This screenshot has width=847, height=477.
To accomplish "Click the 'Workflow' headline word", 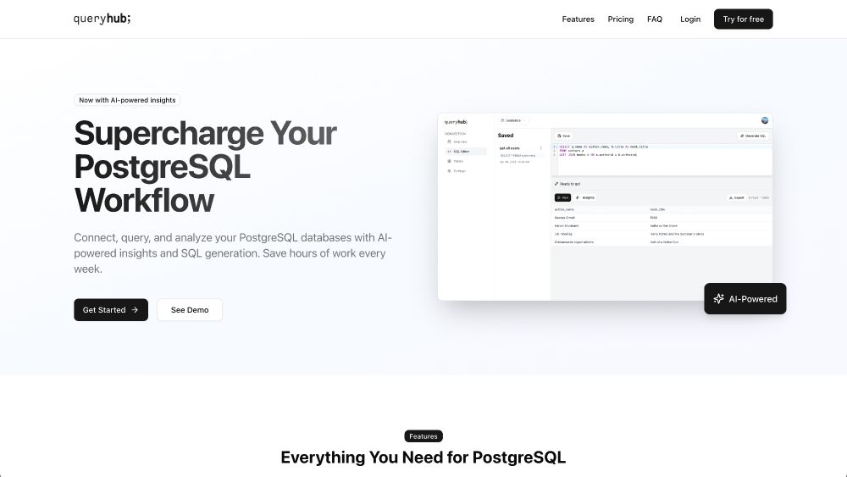I will [144, 201].
